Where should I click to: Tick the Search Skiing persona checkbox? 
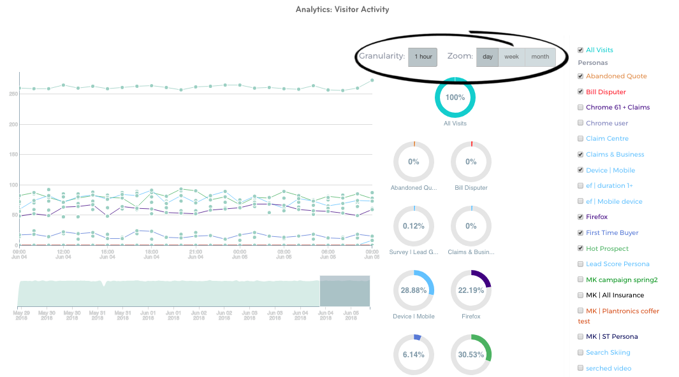click(x=580, y=352)
